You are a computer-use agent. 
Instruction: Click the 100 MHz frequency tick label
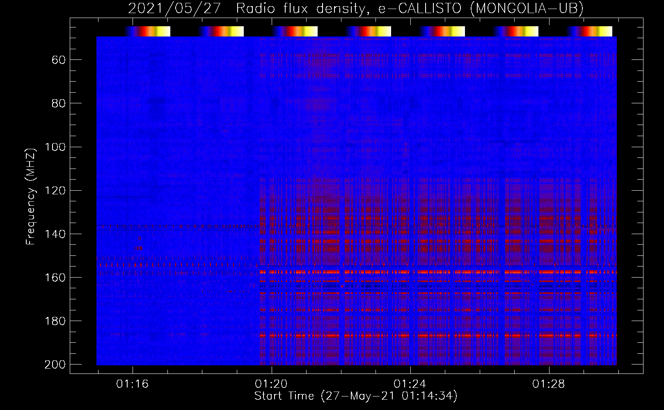55,147
